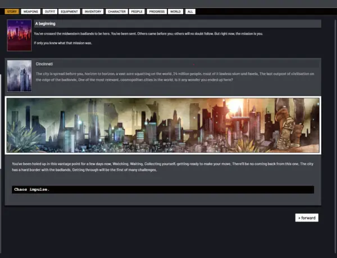The image size is (337, 258).
Task: Click the Cincinnati heading bar
Action: point(176,64)
